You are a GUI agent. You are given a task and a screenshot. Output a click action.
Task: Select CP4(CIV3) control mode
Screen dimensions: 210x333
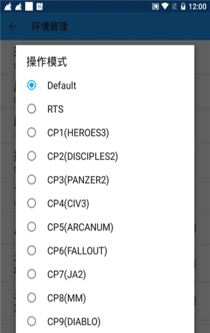105,203
